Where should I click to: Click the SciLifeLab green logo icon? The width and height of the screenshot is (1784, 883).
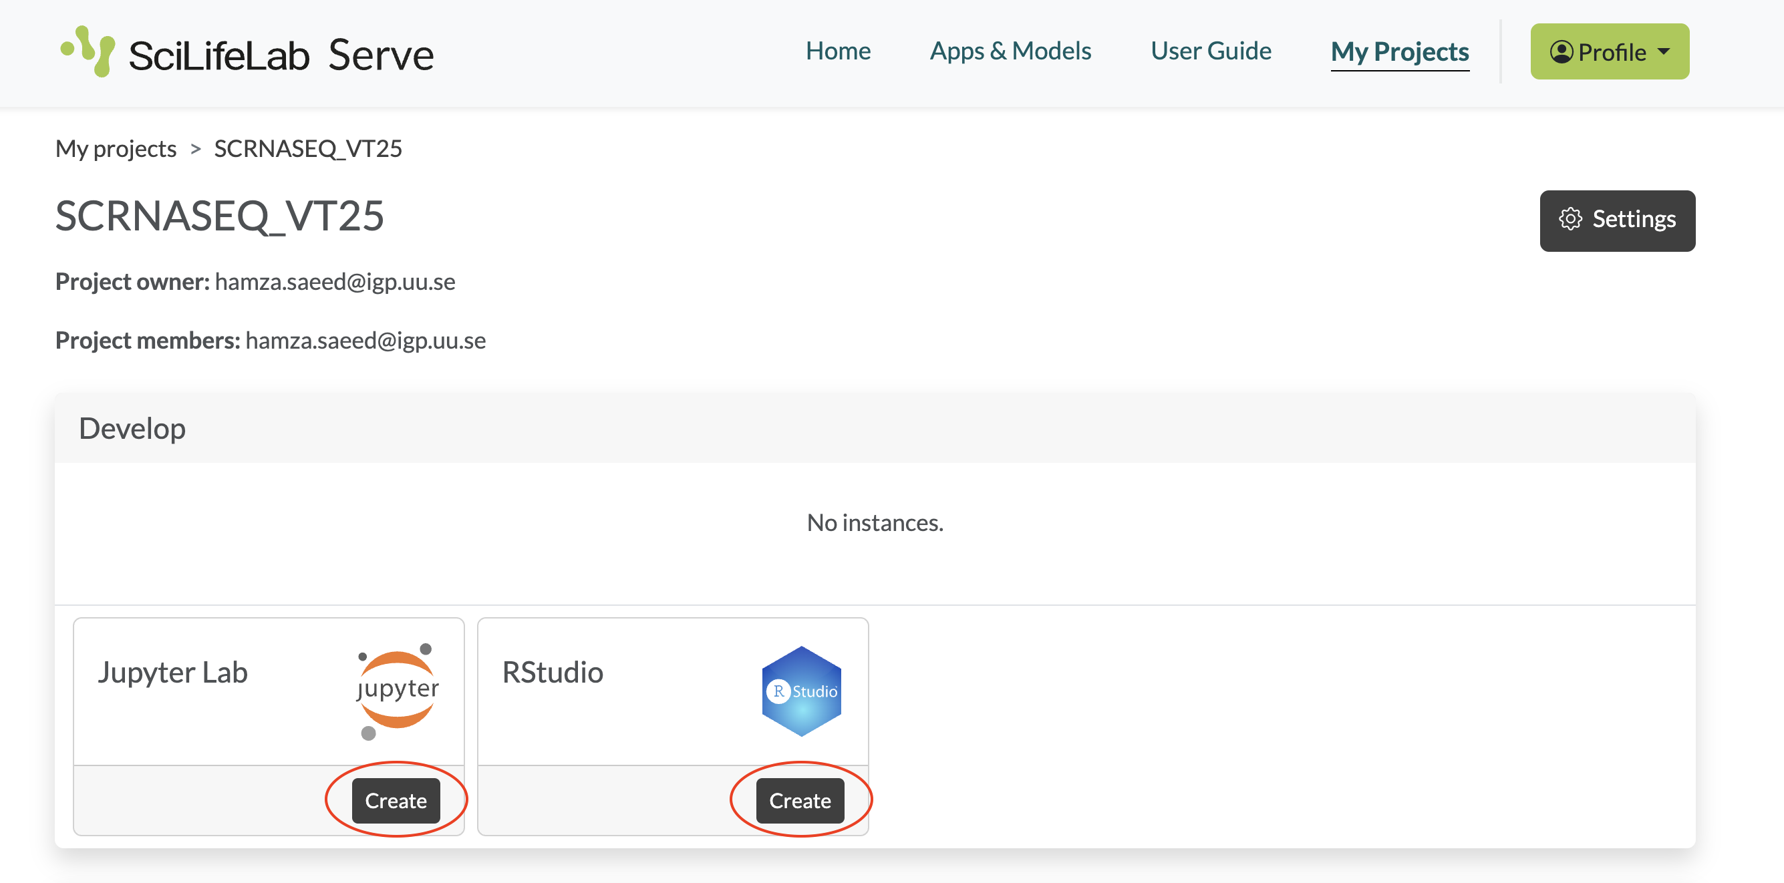(88, 52)
